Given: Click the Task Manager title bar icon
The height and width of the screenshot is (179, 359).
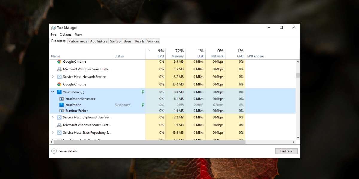Looking at the screenshot, I should tap(54, 27).
